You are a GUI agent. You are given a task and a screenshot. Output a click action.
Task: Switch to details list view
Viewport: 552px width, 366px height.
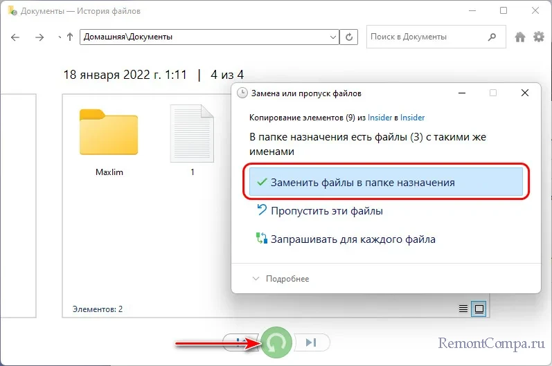click(463, 309)
